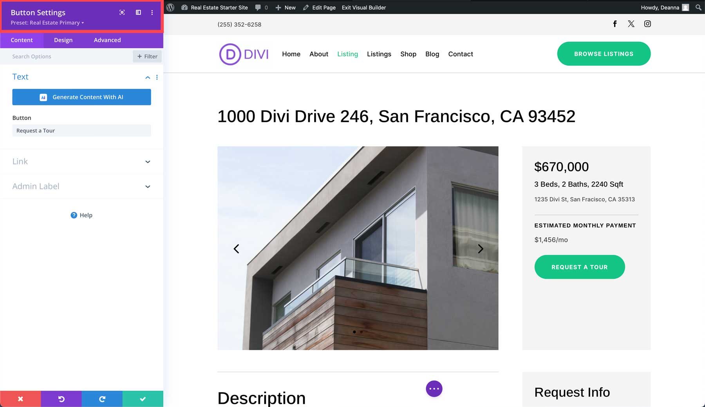Click the Browse Listings button

[604, 54]
